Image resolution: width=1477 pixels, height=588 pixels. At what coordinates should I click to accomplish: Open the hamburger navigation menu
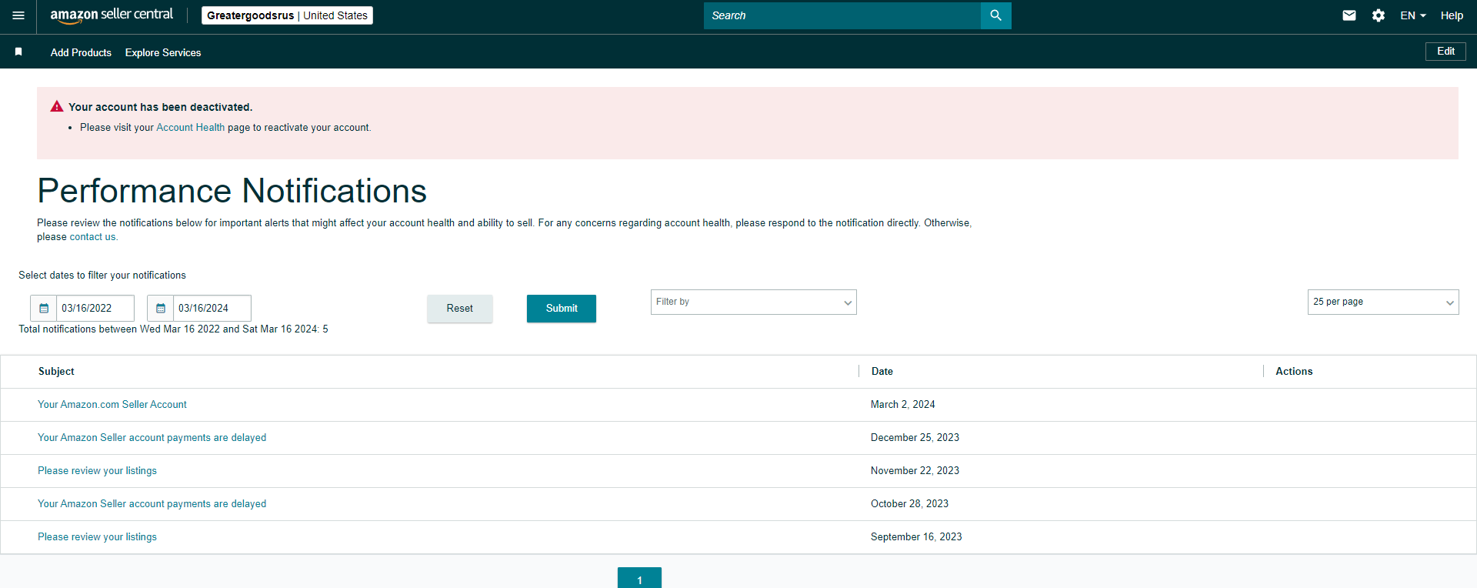(x=18, y=15)
